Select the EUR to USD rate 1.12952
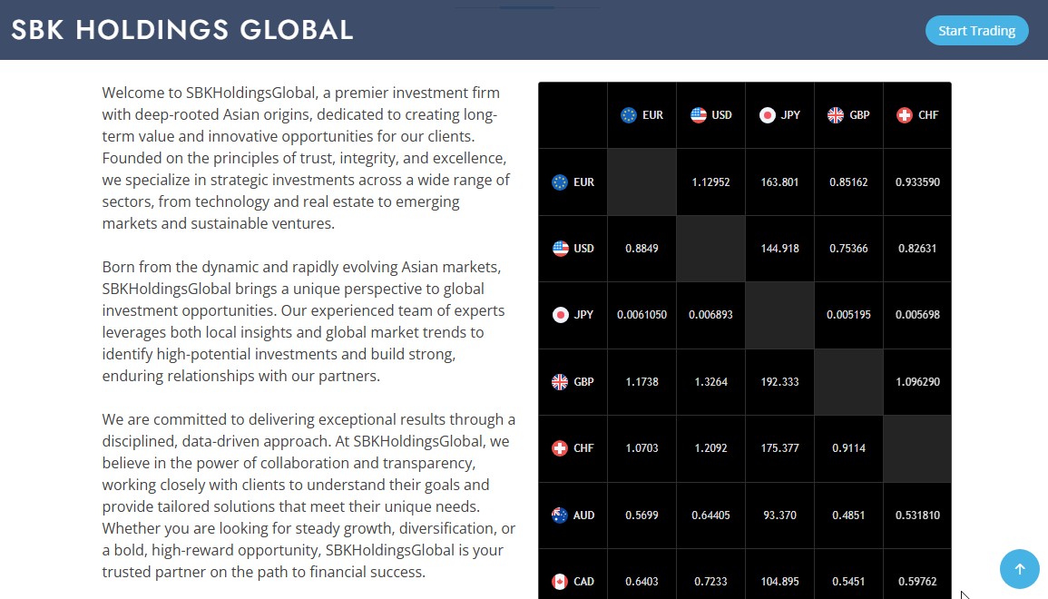 coord(710,182)
